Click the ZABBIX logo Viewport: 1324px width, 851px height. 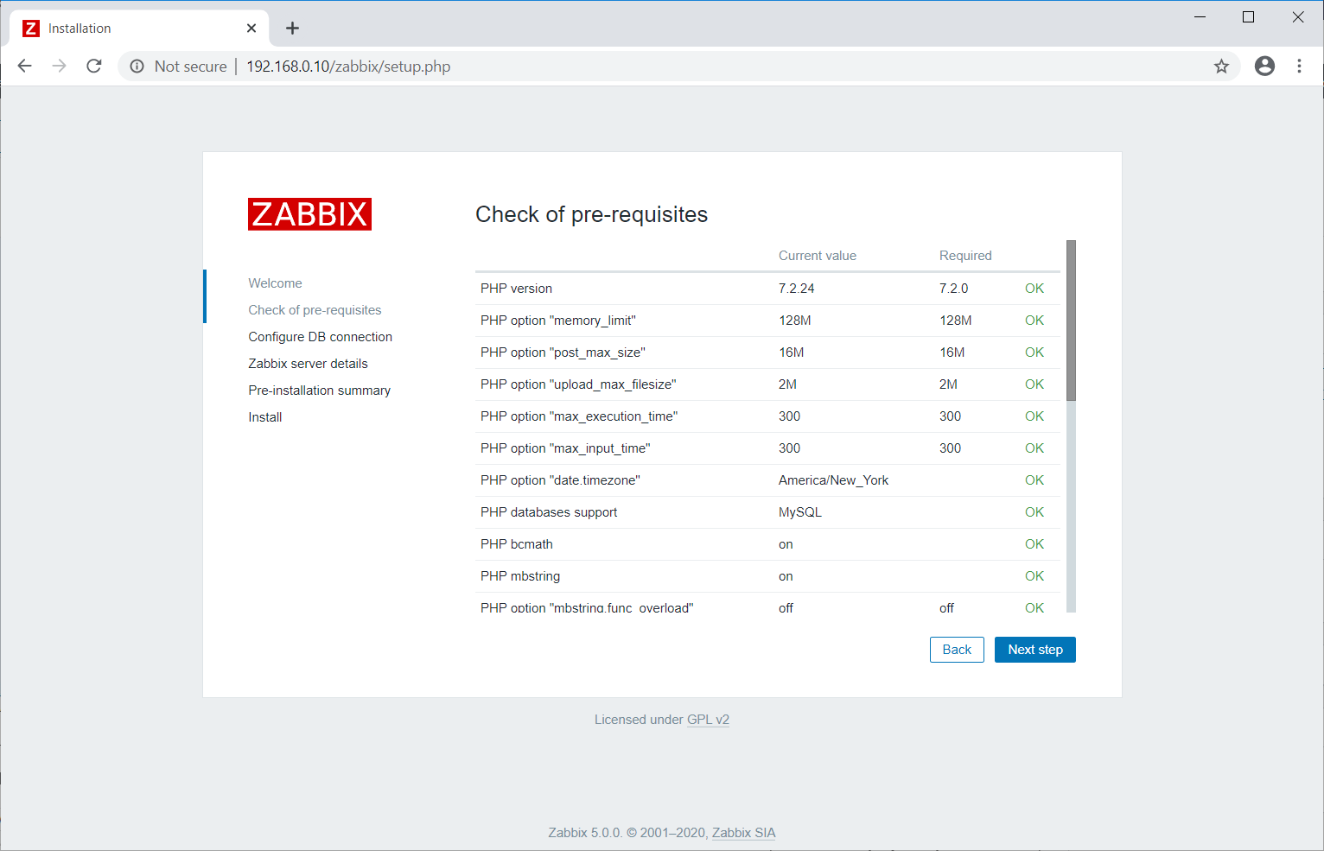[309, 214]
